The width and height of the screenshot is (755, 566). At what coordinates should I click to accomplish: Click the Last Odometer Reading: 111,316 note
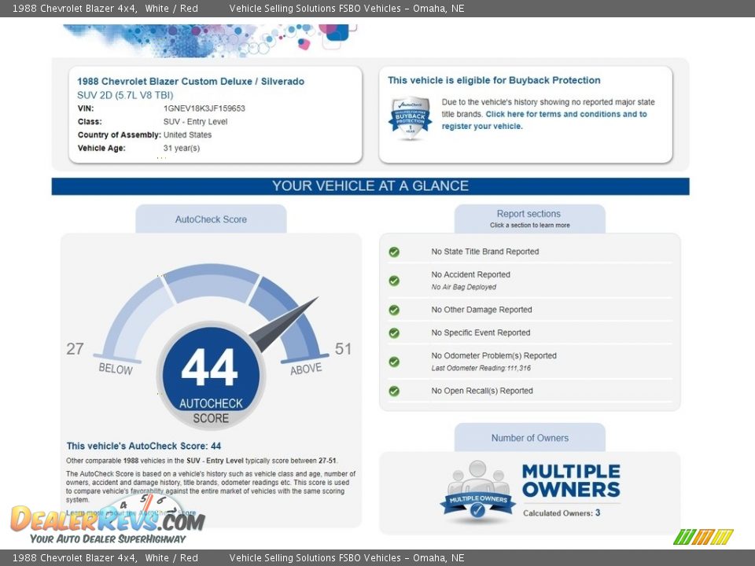(481, 368)
